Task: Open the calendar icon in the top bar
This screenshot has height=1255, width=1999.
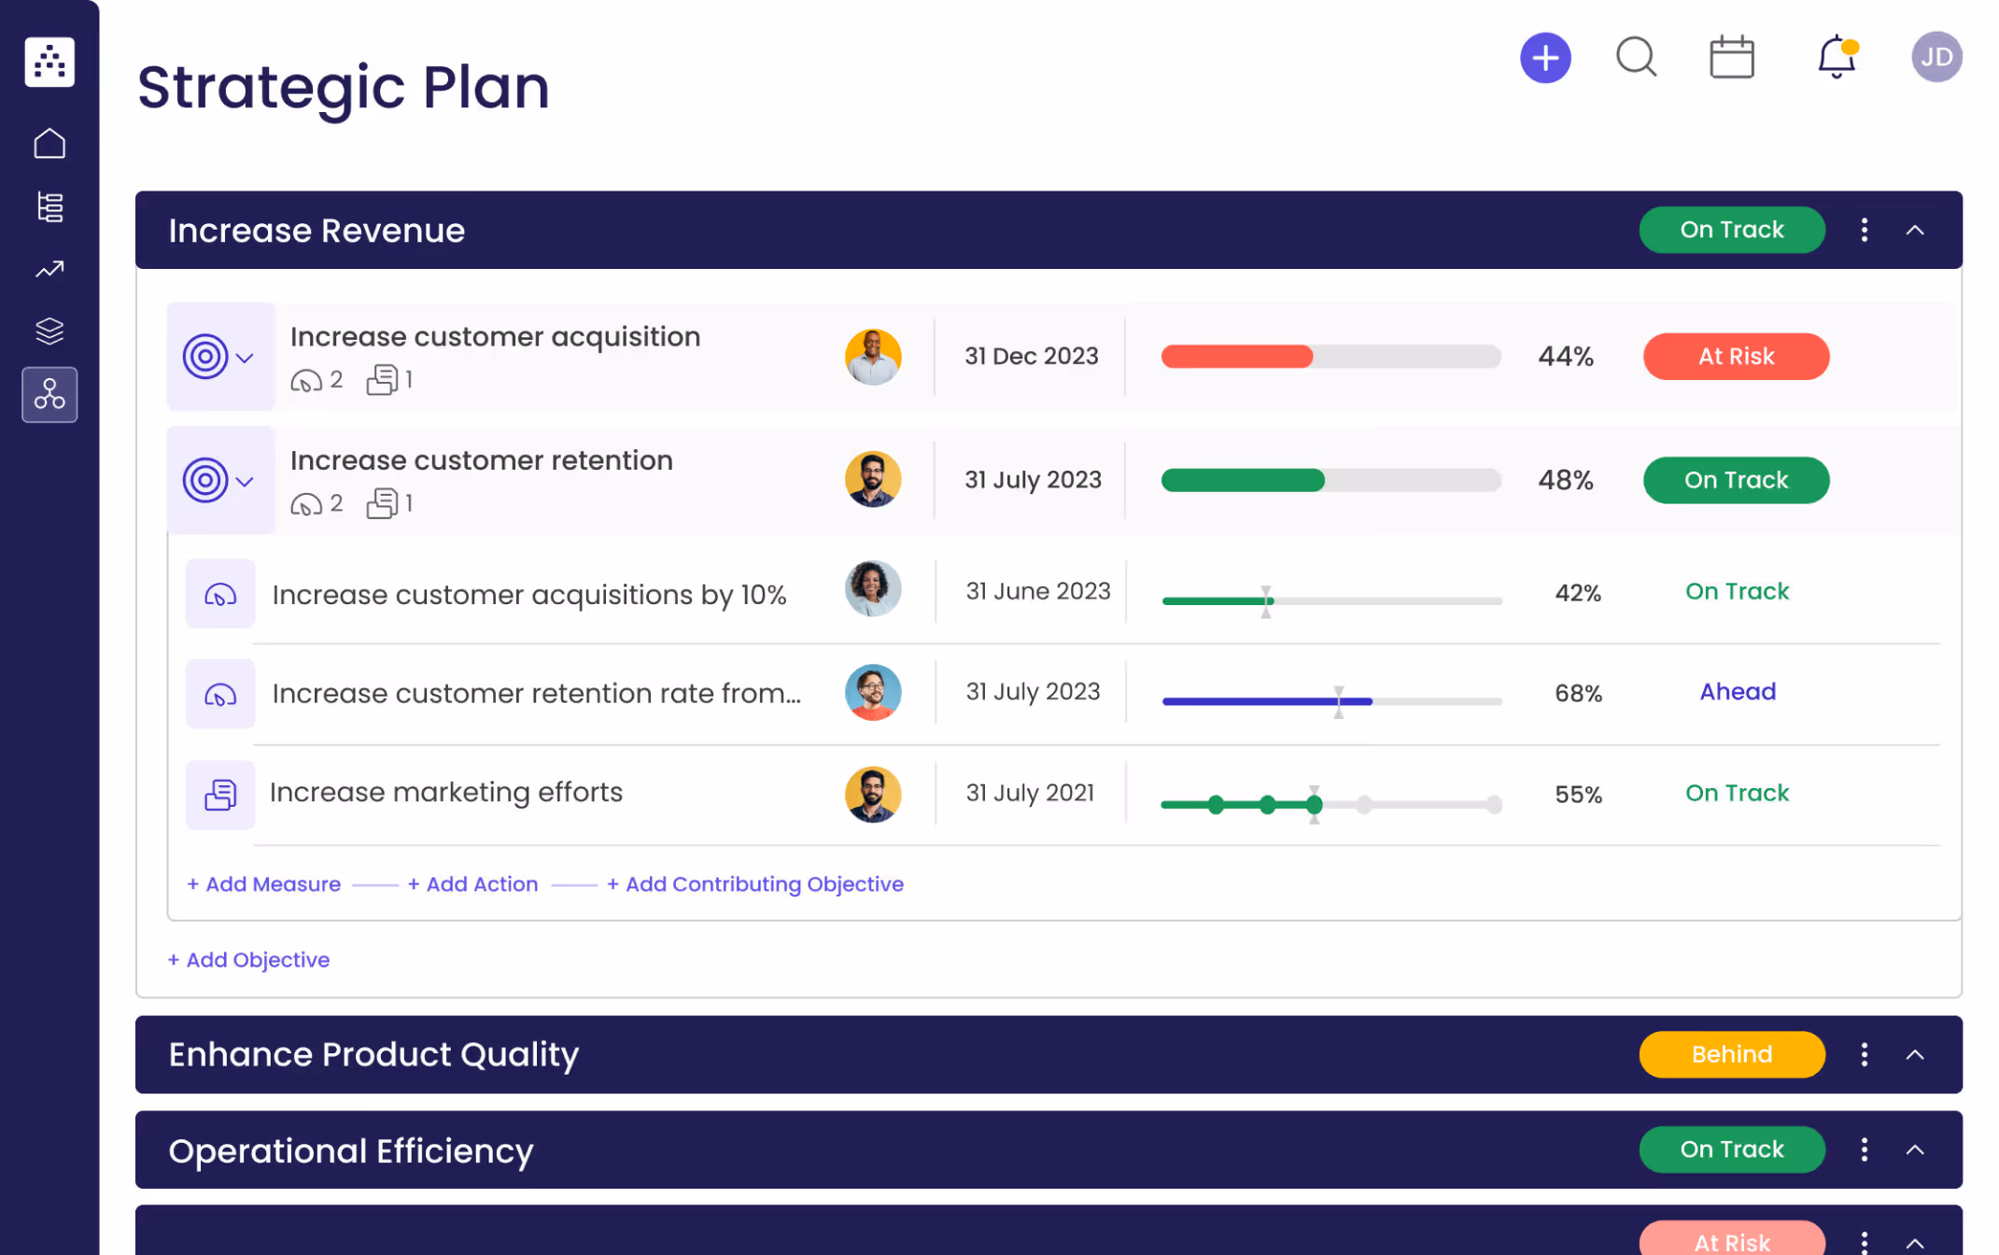Action: (1732, 57)
